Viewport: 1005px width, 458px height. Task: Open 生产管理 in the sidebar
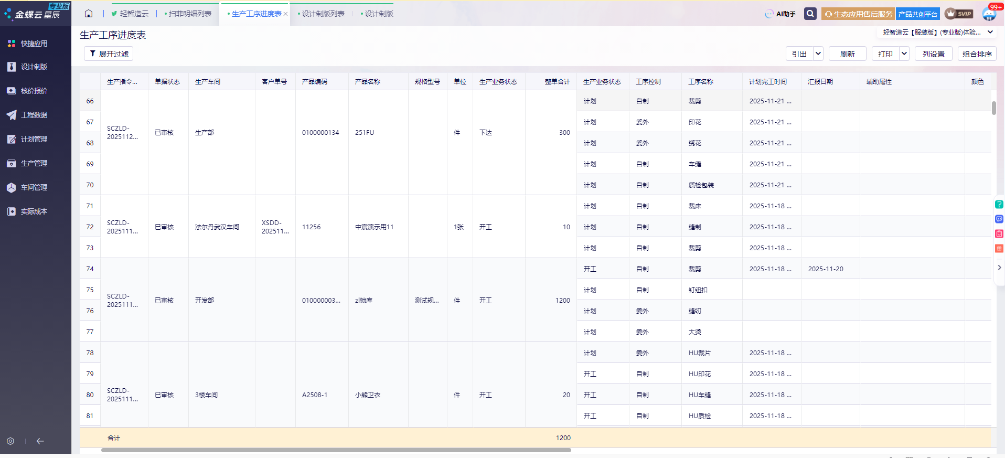(x=34, y=163)
